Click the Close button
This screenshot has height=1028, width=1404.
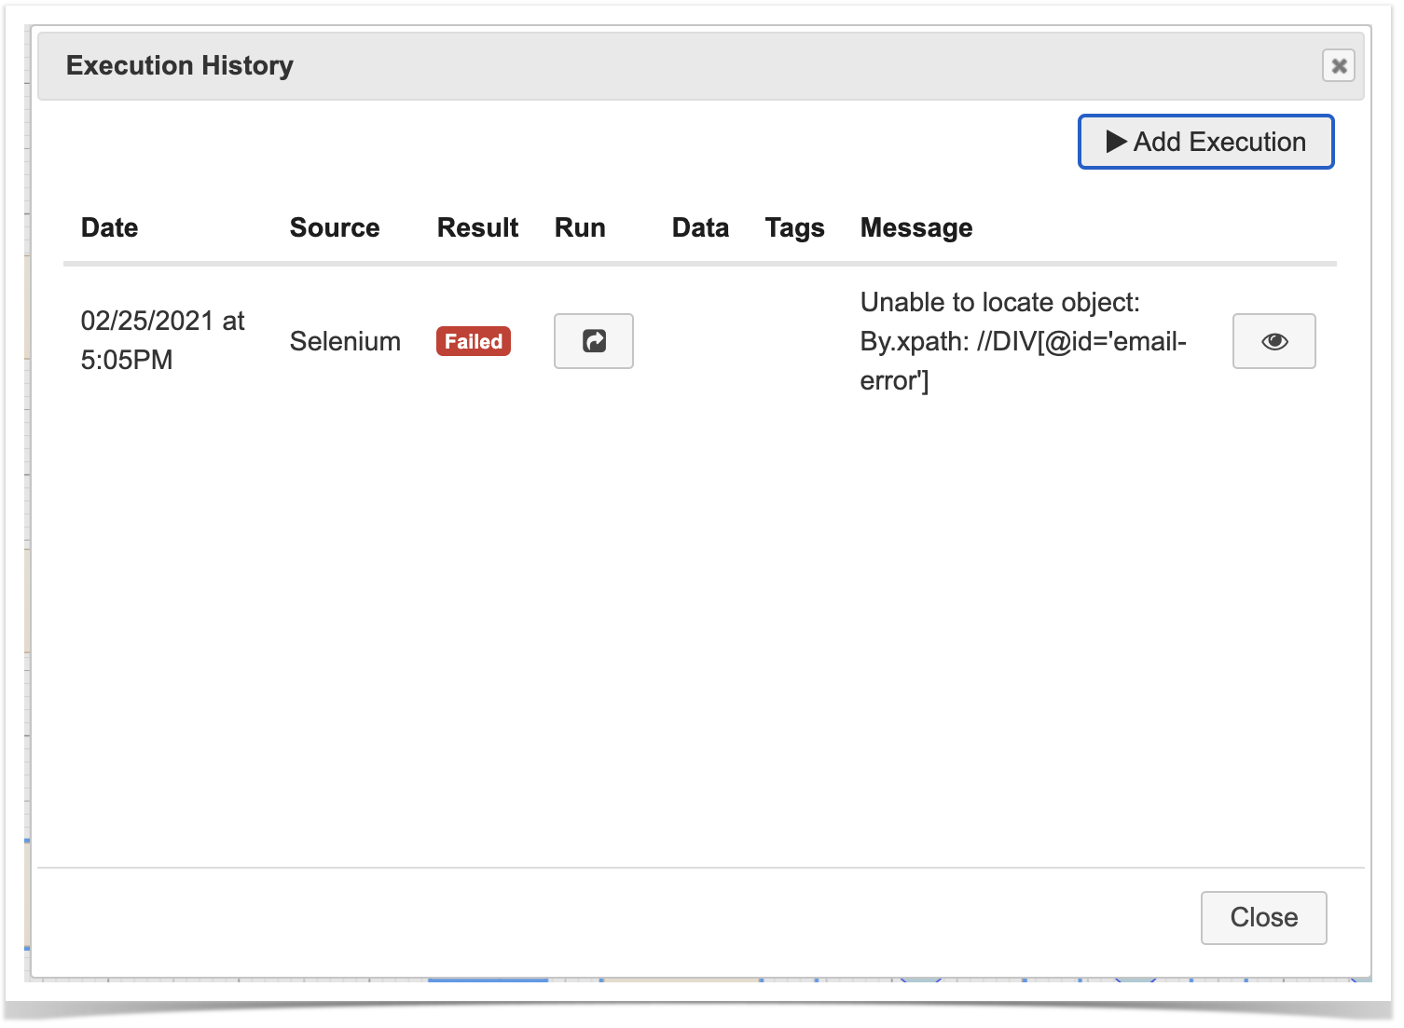point(1263,917)
